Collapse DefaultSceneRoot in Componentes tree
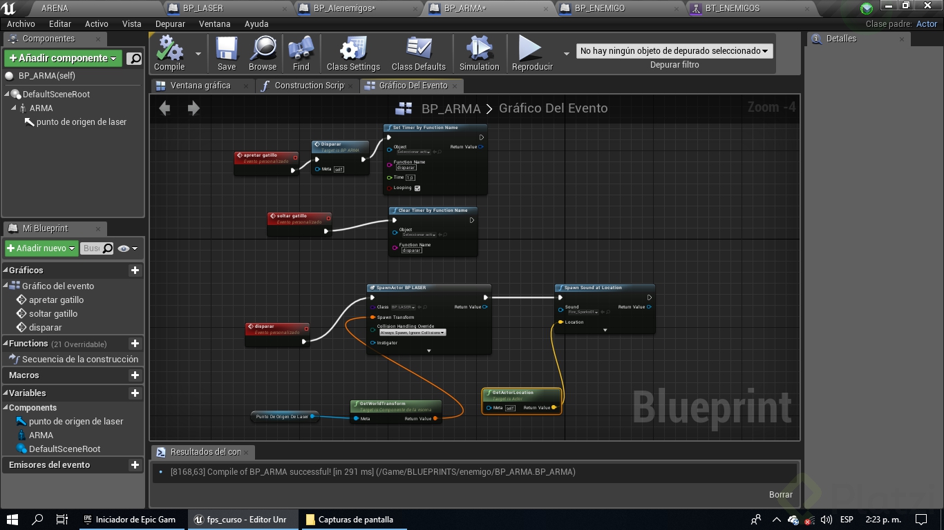Image resolution: width=944 pixels, height=530 pixels. click(x=8, y=95)
